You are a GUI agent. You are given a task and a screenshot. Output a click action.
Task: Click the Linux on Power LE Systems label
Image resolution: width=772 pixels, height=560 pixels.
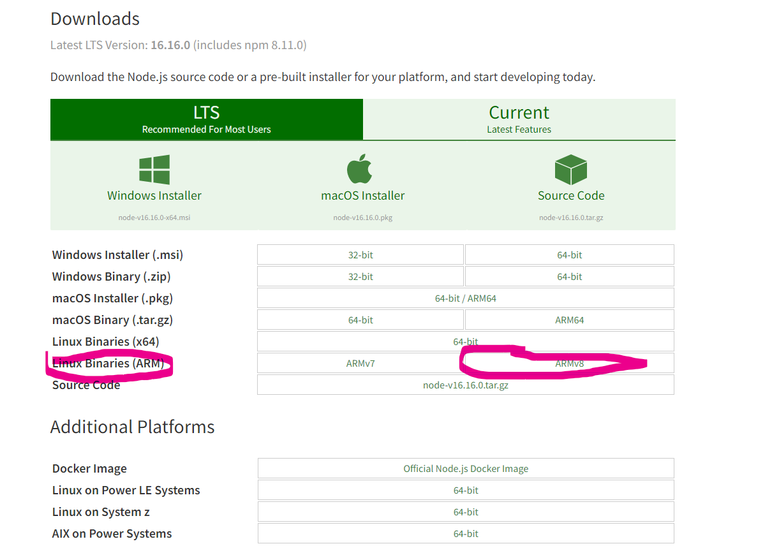pos(126,490)
